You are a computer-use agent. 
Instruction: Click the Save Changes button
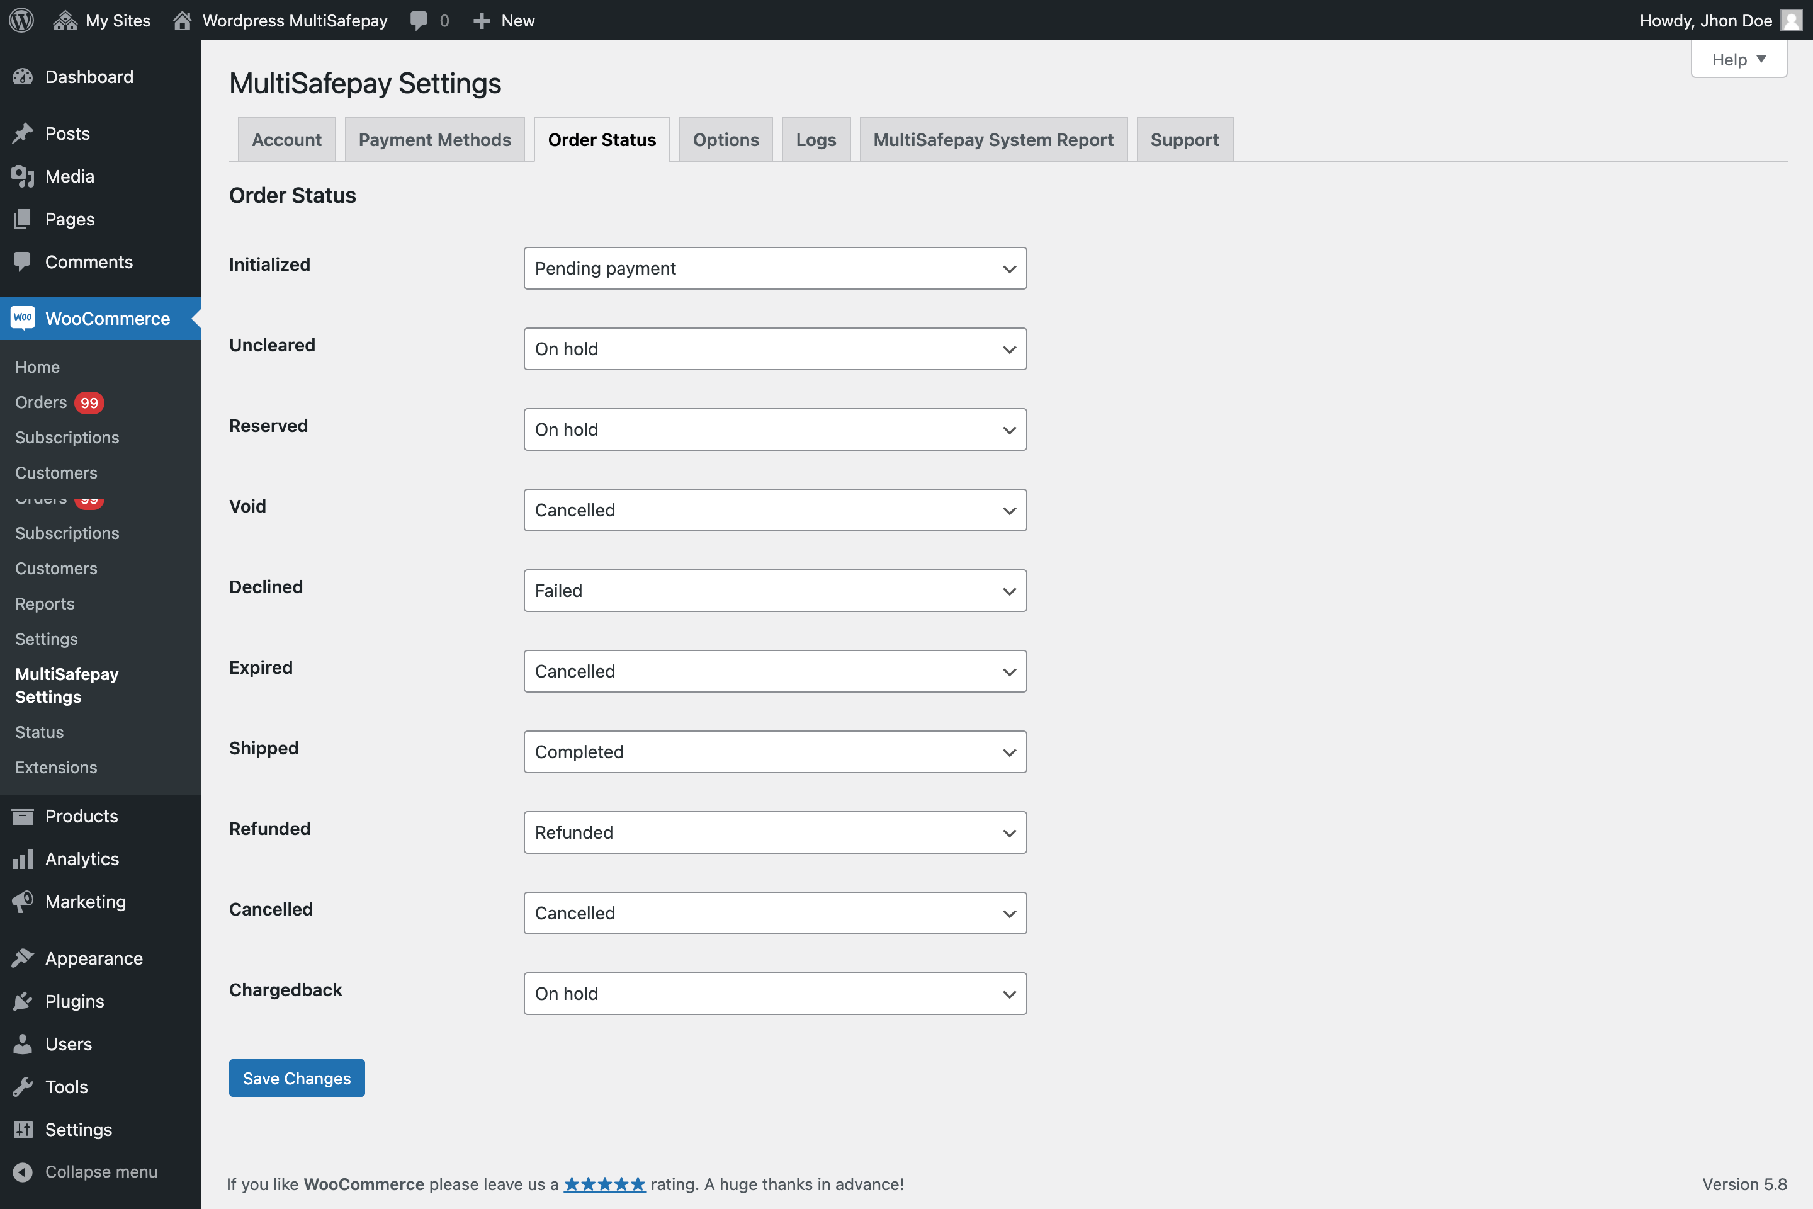point(297,1078)
